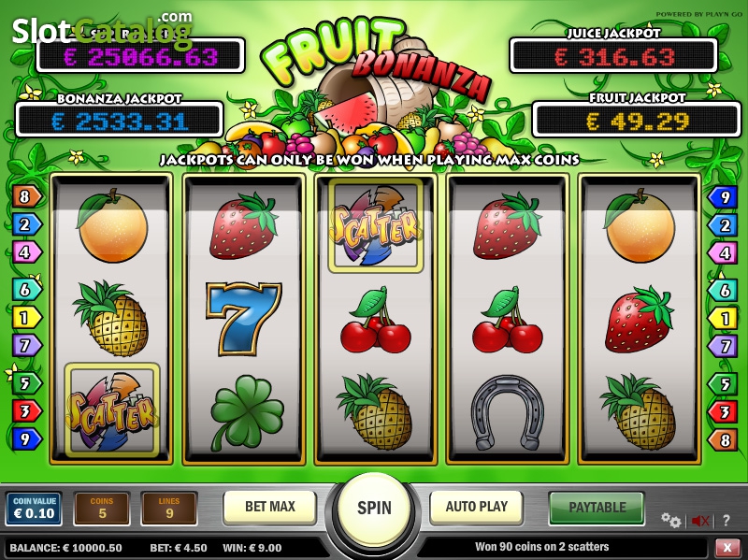The image size is (748, 560).
Task: Click the blue 7 symbol on the second reel
Action: coord(244,319)
